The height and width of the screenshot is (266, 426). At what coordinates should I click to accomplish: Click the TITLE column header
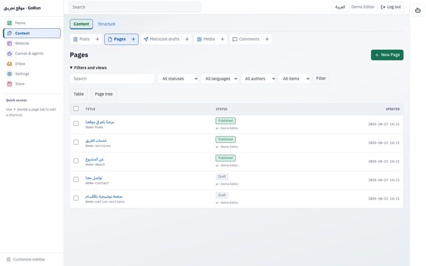click(x=90, y=109)
